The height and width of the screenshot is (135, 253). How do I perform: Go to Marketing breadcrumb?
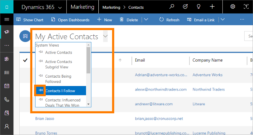tap(111, 7)
